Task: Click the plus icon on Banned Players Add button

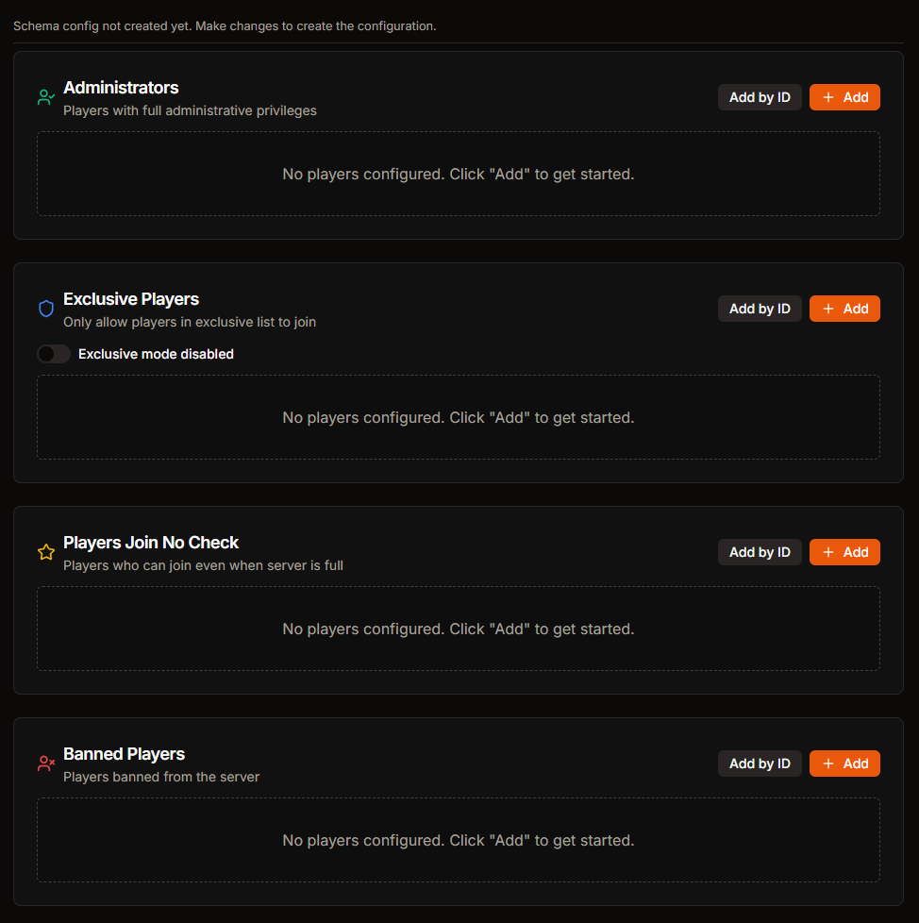Action: (x=829, y=763)
